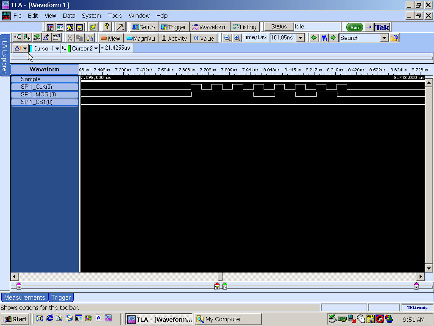The width and height of the screenshot is (434, 326).
Task: Switch to the Trigger tab at bottom
Action: click(x=61, y=298)
